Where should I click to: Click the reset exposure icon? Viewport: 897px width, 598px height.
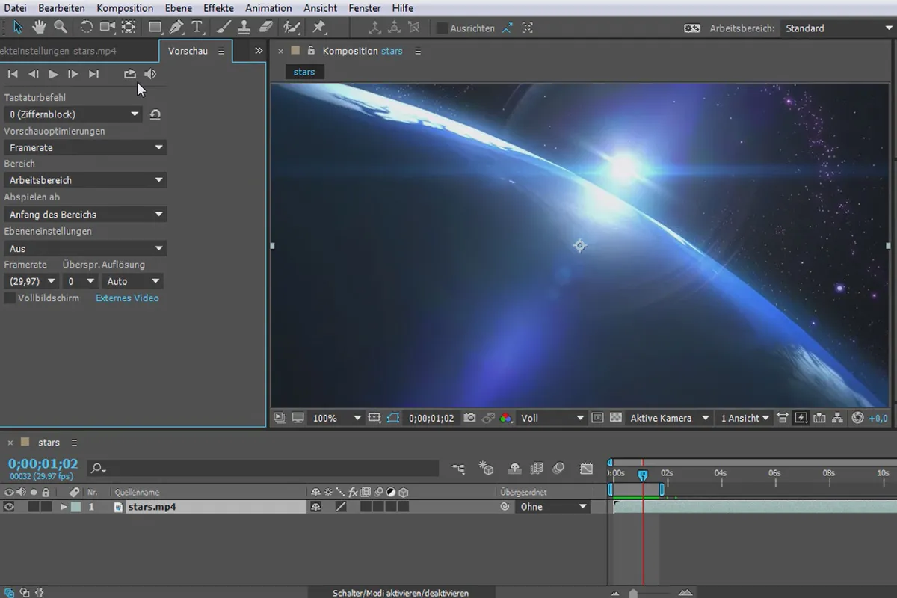coord(858,418)
